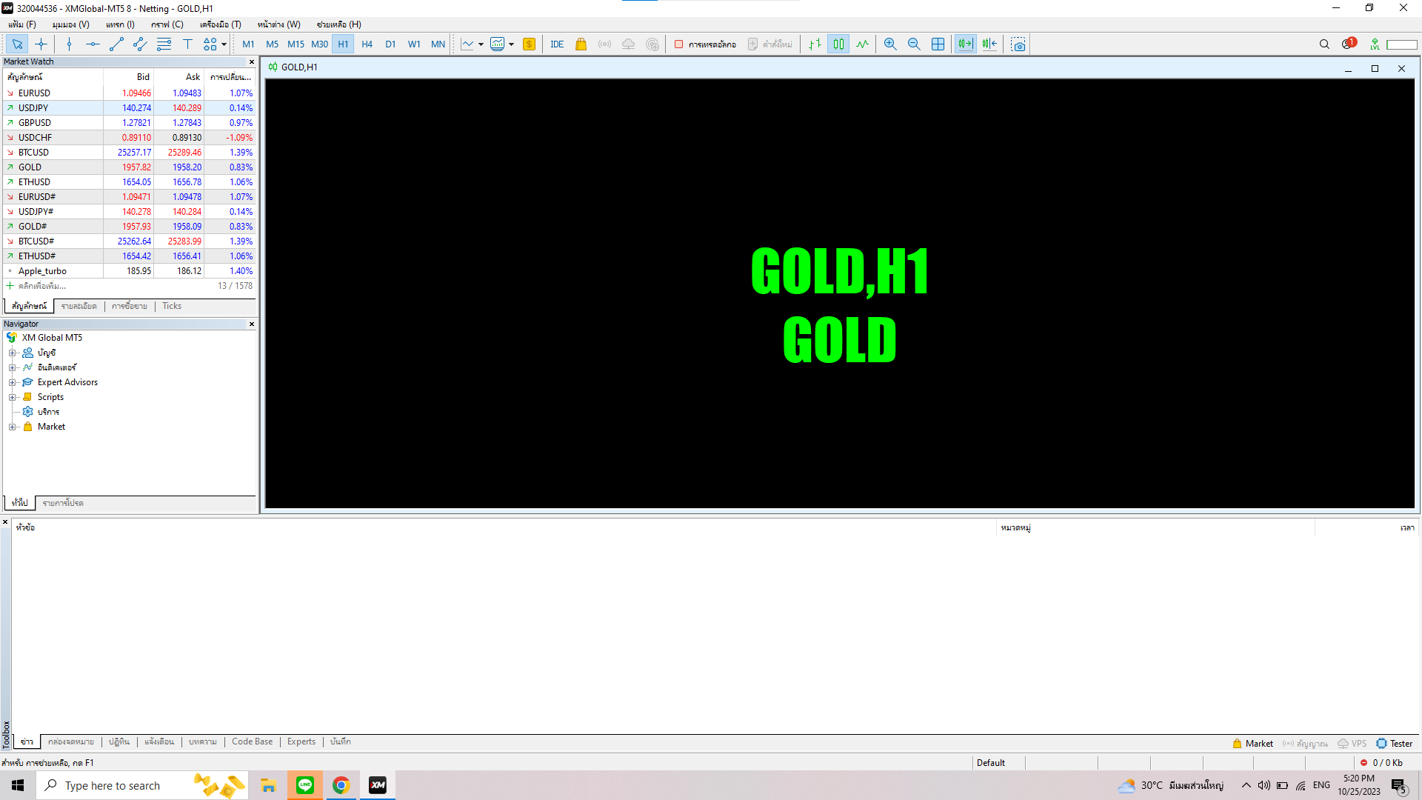Switch chart to M15 timeframe

[x=296, y=44]
